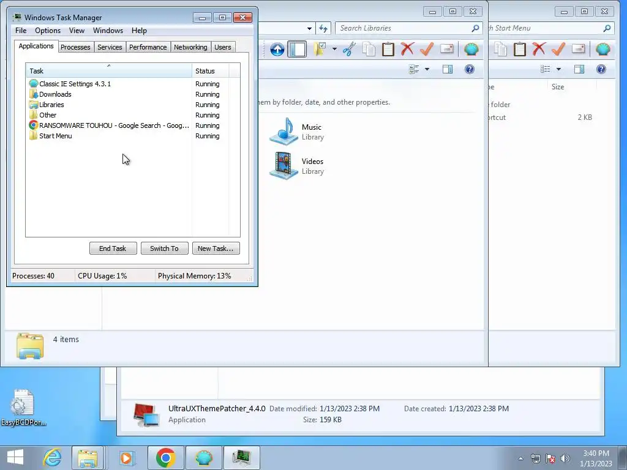627x470 pixels.
Task: Click the Copy icon in Libraries window toolbar
Action: pyautogui.click(x=369, y=50)
